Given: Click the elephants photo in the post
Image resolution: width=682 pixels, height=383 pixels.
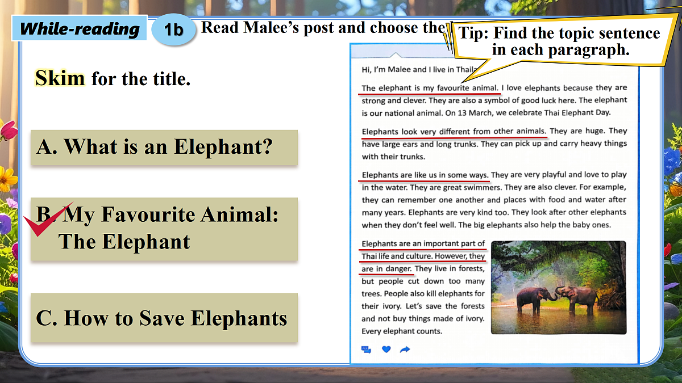Looking at the screenshot, I should tap(558, 287).
